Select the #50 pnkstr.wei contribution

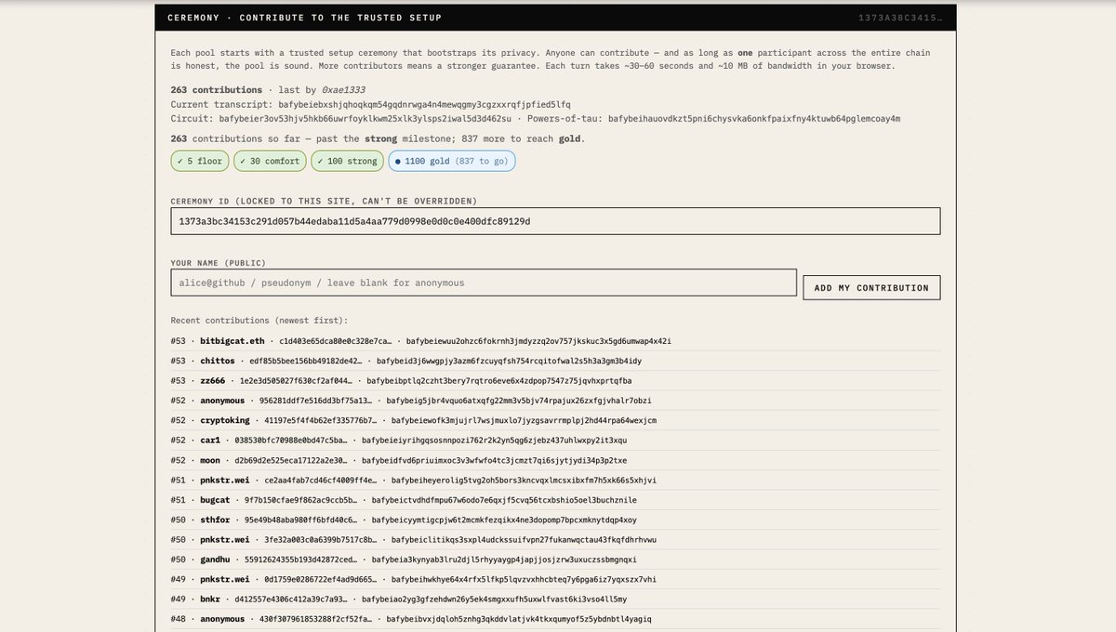point(555,539)
